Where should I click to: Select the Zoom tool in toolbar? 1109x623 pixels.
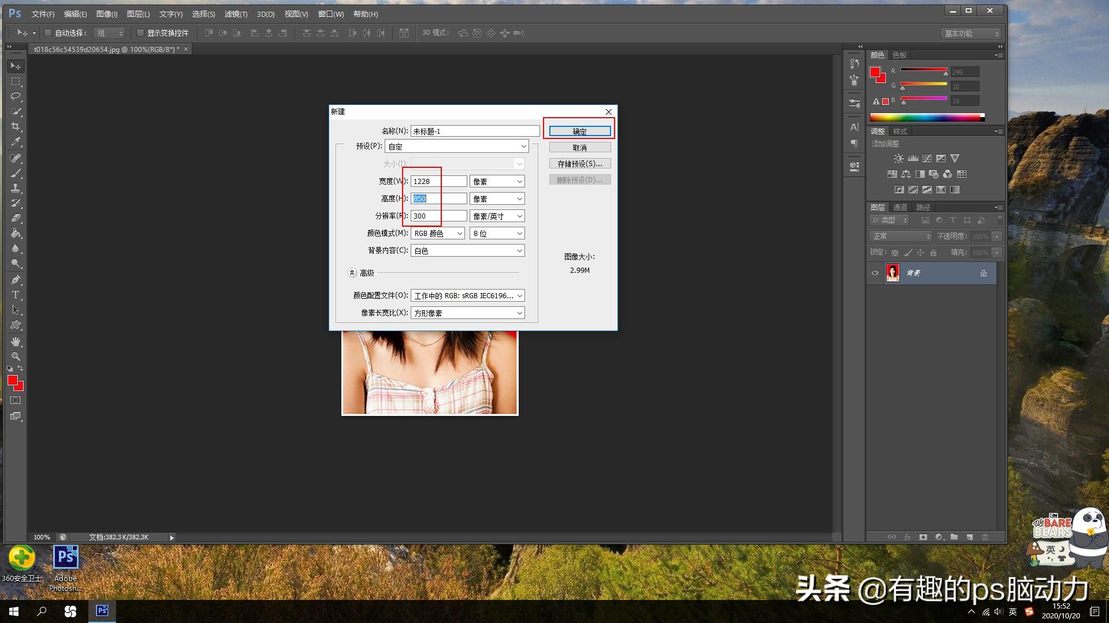click(16, 356)
